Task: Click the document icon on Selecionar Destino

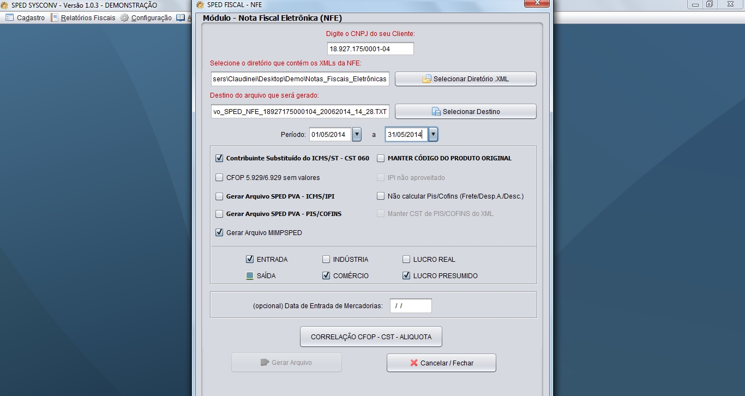Action: (436, 111)
